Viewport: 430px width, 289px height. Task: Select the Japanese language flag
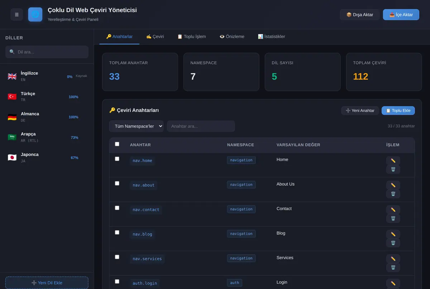pyautogui.click(x=12, y=158)
